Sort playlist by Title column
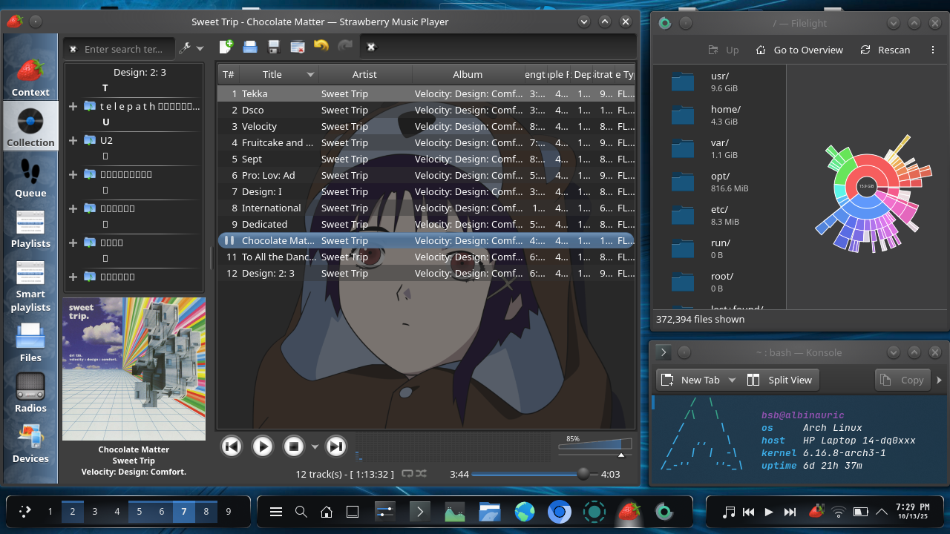 pyautogui.click(x=279, y=74)
